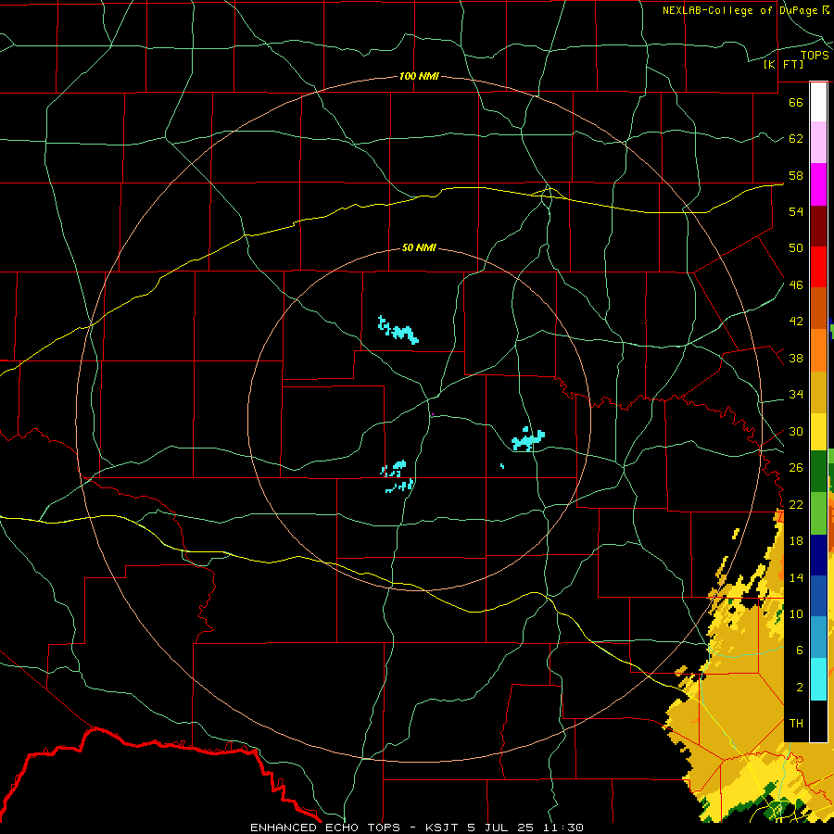Click the legend value "30"

pos(796,431)
